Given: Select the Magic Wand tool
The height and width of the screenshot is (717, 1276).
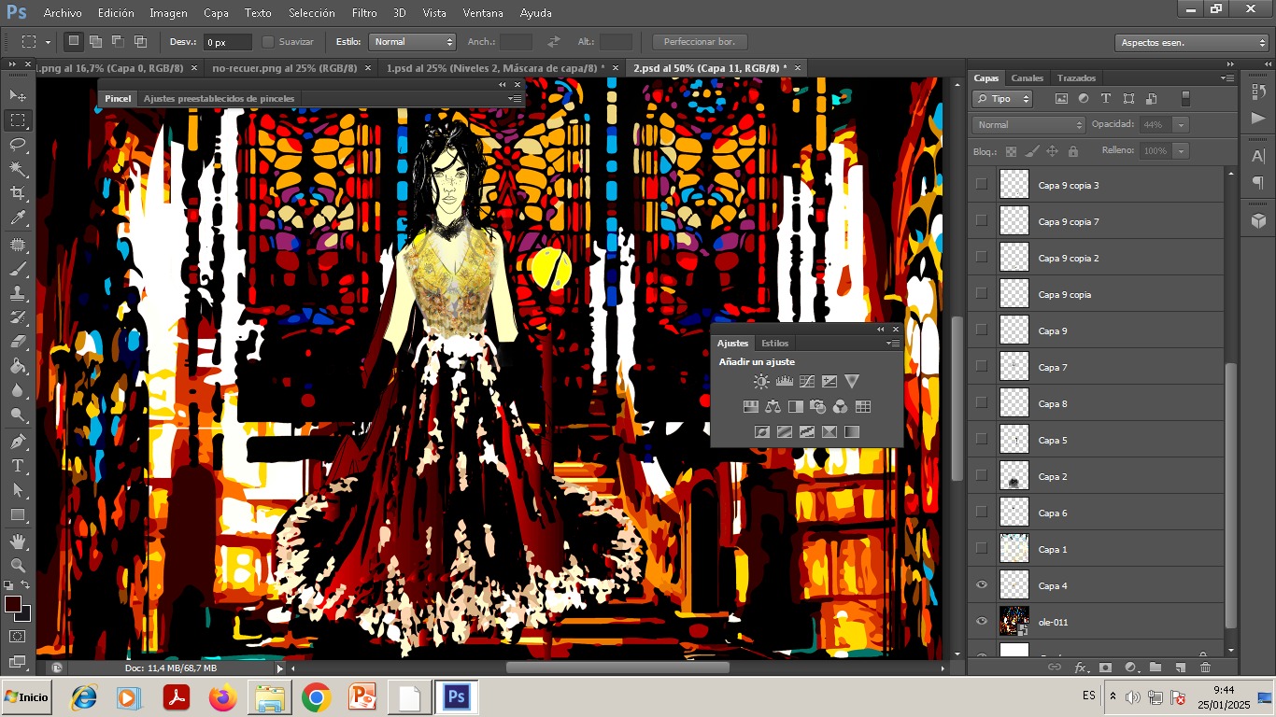Looking at the screenshot, I should (x=18, y=168).
